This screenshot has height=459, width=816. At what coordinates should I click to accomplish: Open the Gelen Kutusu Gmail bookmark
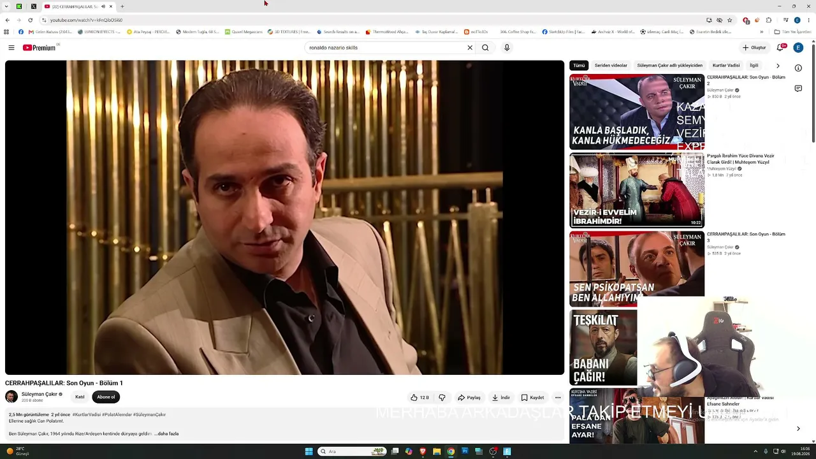[50, 32]
